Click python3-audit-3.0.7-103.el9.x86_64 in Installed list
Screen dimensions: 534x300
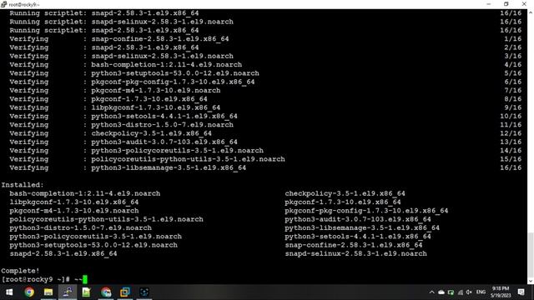358,219
